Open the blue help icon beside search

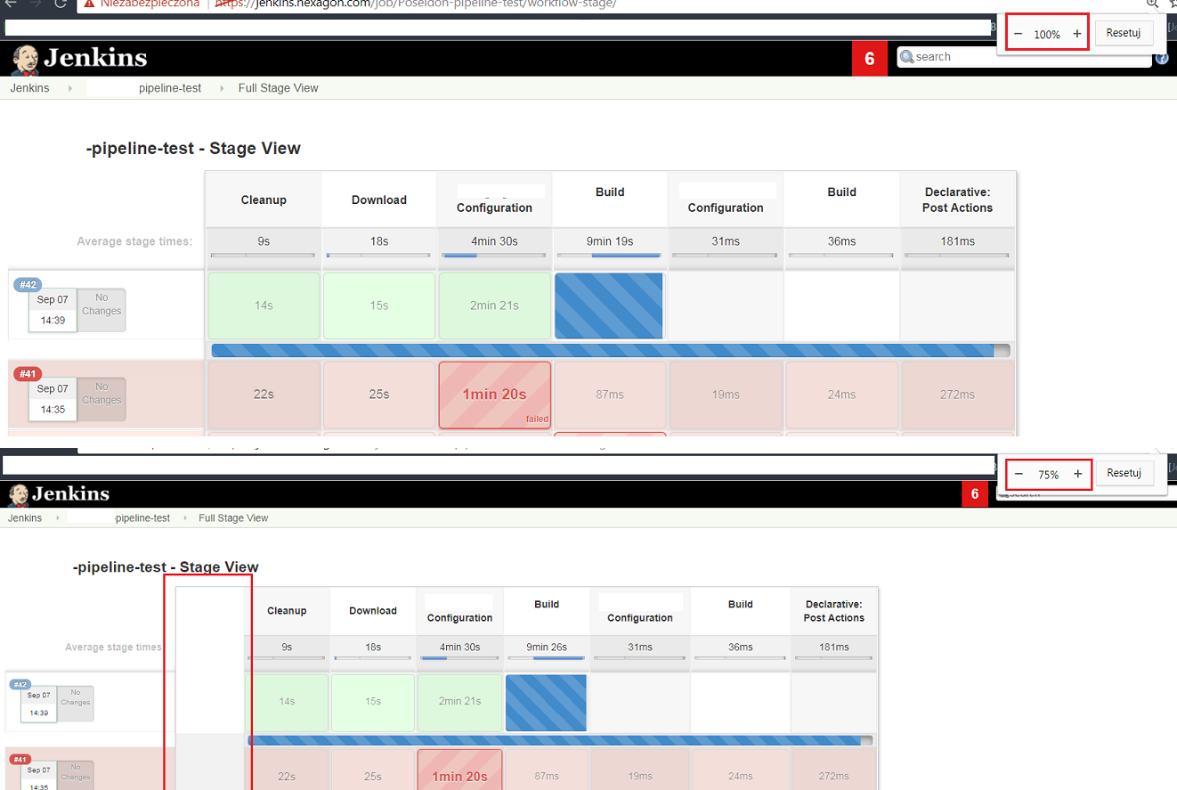(1162, 60)
